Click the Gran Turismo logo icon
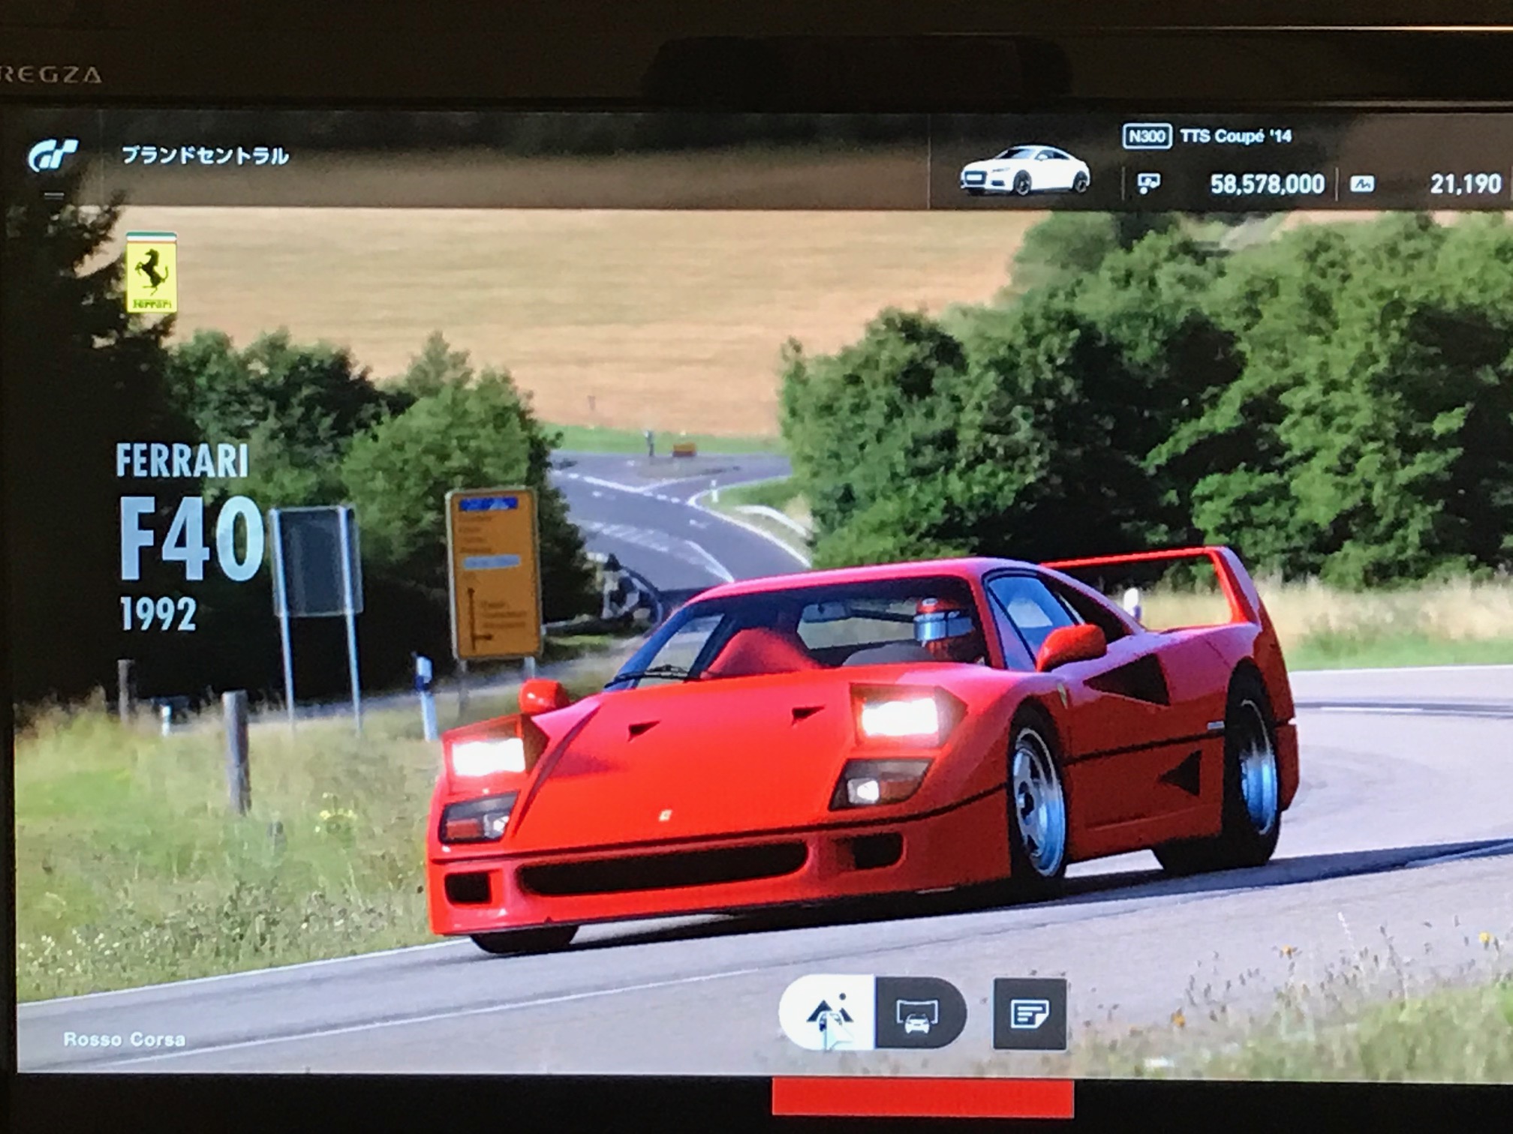This screenshot has height=1134, width=1513. tap(53, 155)
